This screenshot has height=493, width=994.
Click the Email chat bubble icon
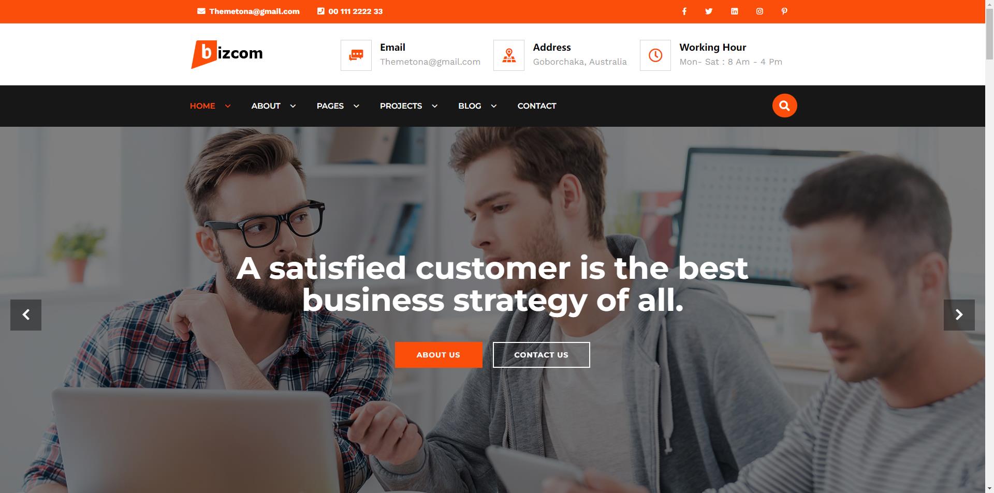coord(356,55)
